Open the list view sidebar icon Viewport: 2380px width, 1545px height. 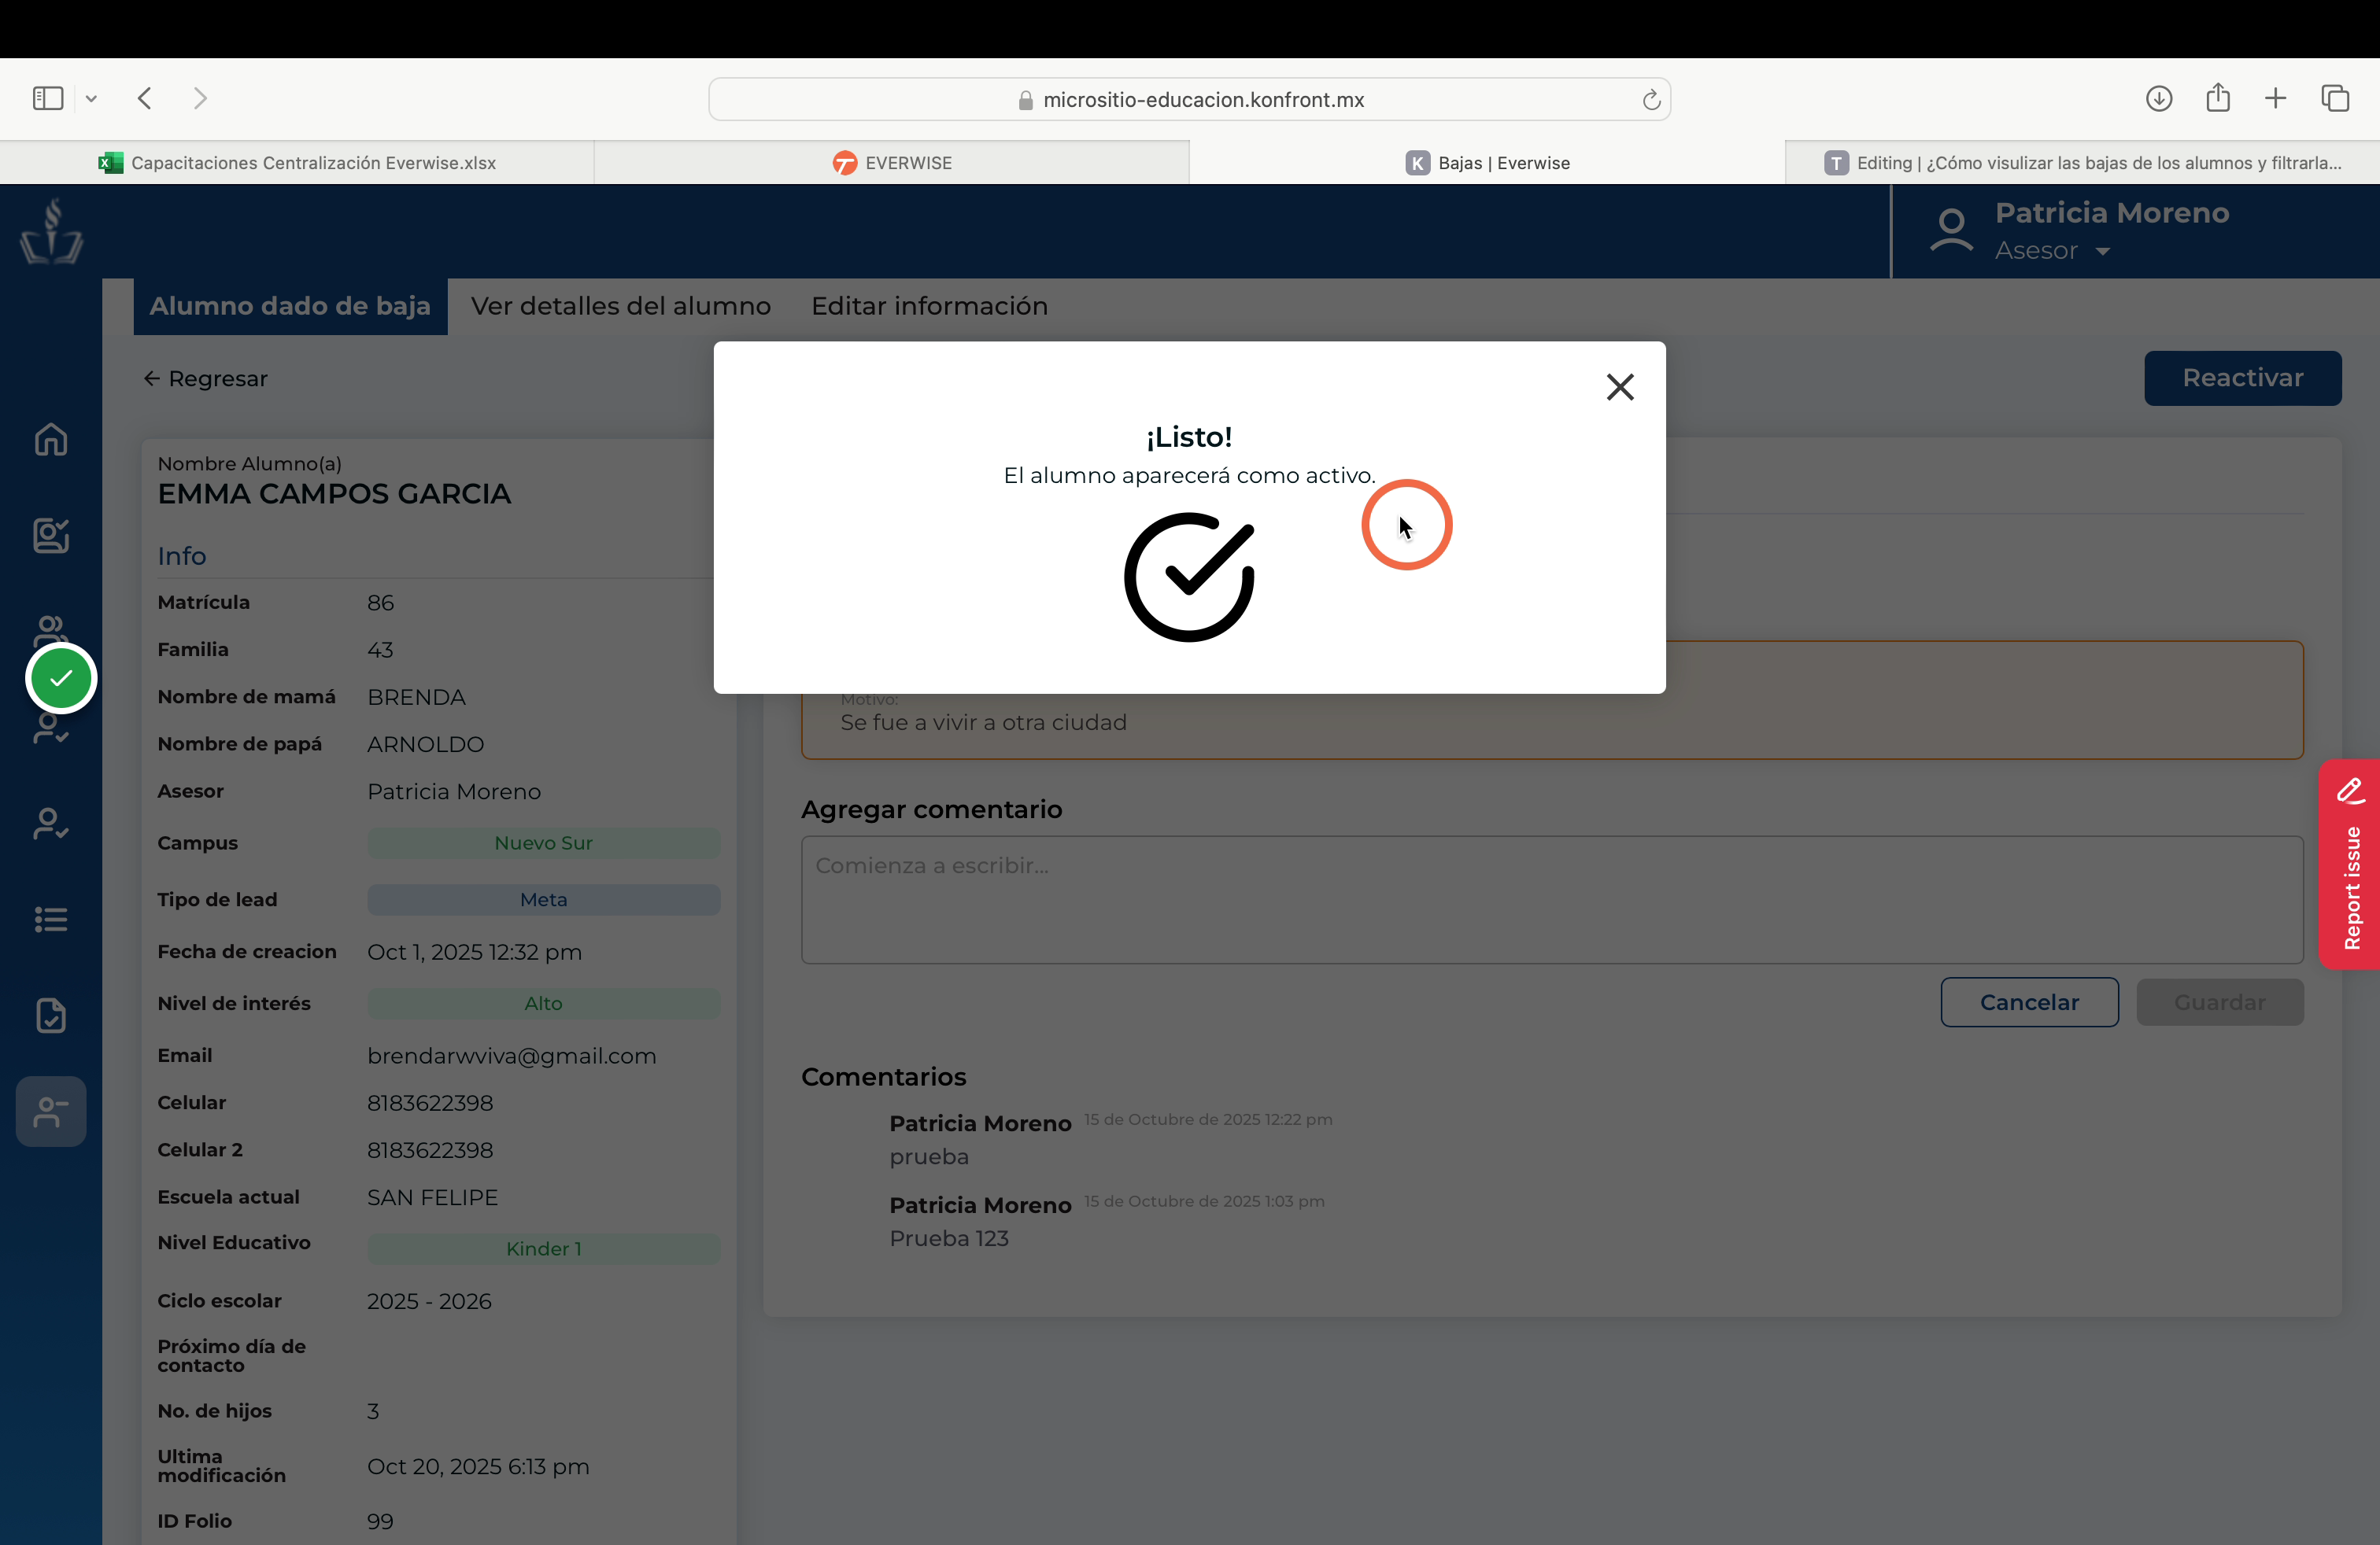[x=51, y=920]
